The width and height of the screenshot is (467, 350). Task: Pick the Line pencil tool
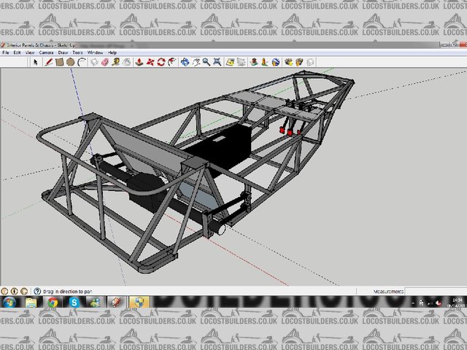[49, 63]
